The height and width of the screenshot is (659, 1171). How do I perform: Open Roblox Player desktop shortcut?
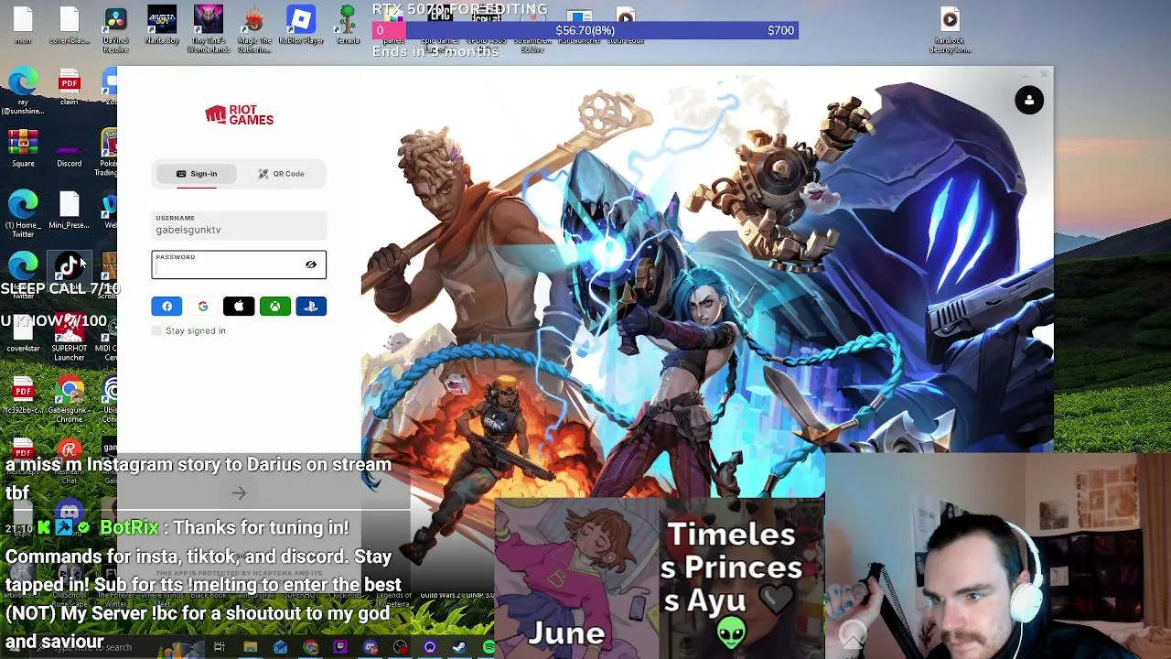click(301, 26)
